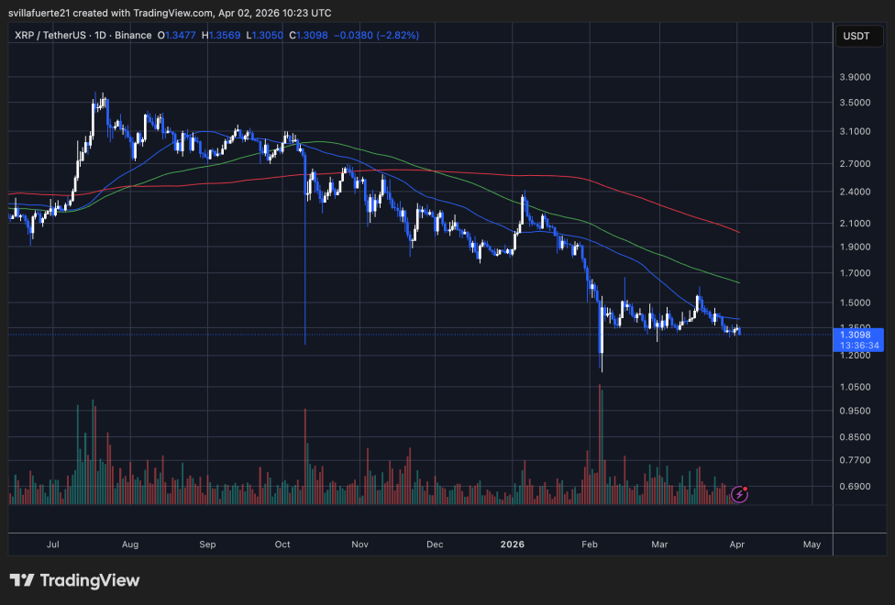895x605 pixels.
Task: Select the red notification dot on the lightning icon
Action: [747, 487]
